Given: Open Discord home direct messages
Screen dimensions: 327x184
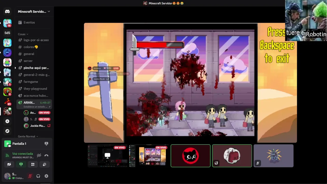Looking at the screenshot, I should point(7,11).
